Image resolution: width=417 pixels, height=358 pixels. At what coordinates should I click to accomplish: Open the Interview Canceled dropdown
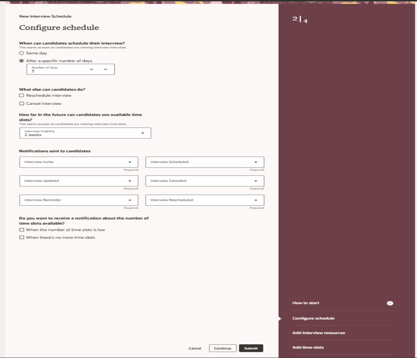(205, 181)
